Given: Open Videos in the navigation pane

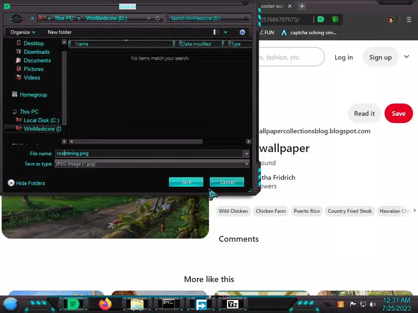Looking at the screenshot, I should 32,77.
